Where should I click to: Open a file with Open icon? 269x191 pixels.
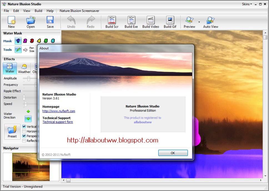point(31,20)
